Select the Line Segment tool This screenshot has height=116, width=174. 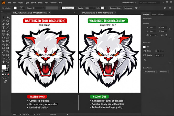(x=8, y=28)
